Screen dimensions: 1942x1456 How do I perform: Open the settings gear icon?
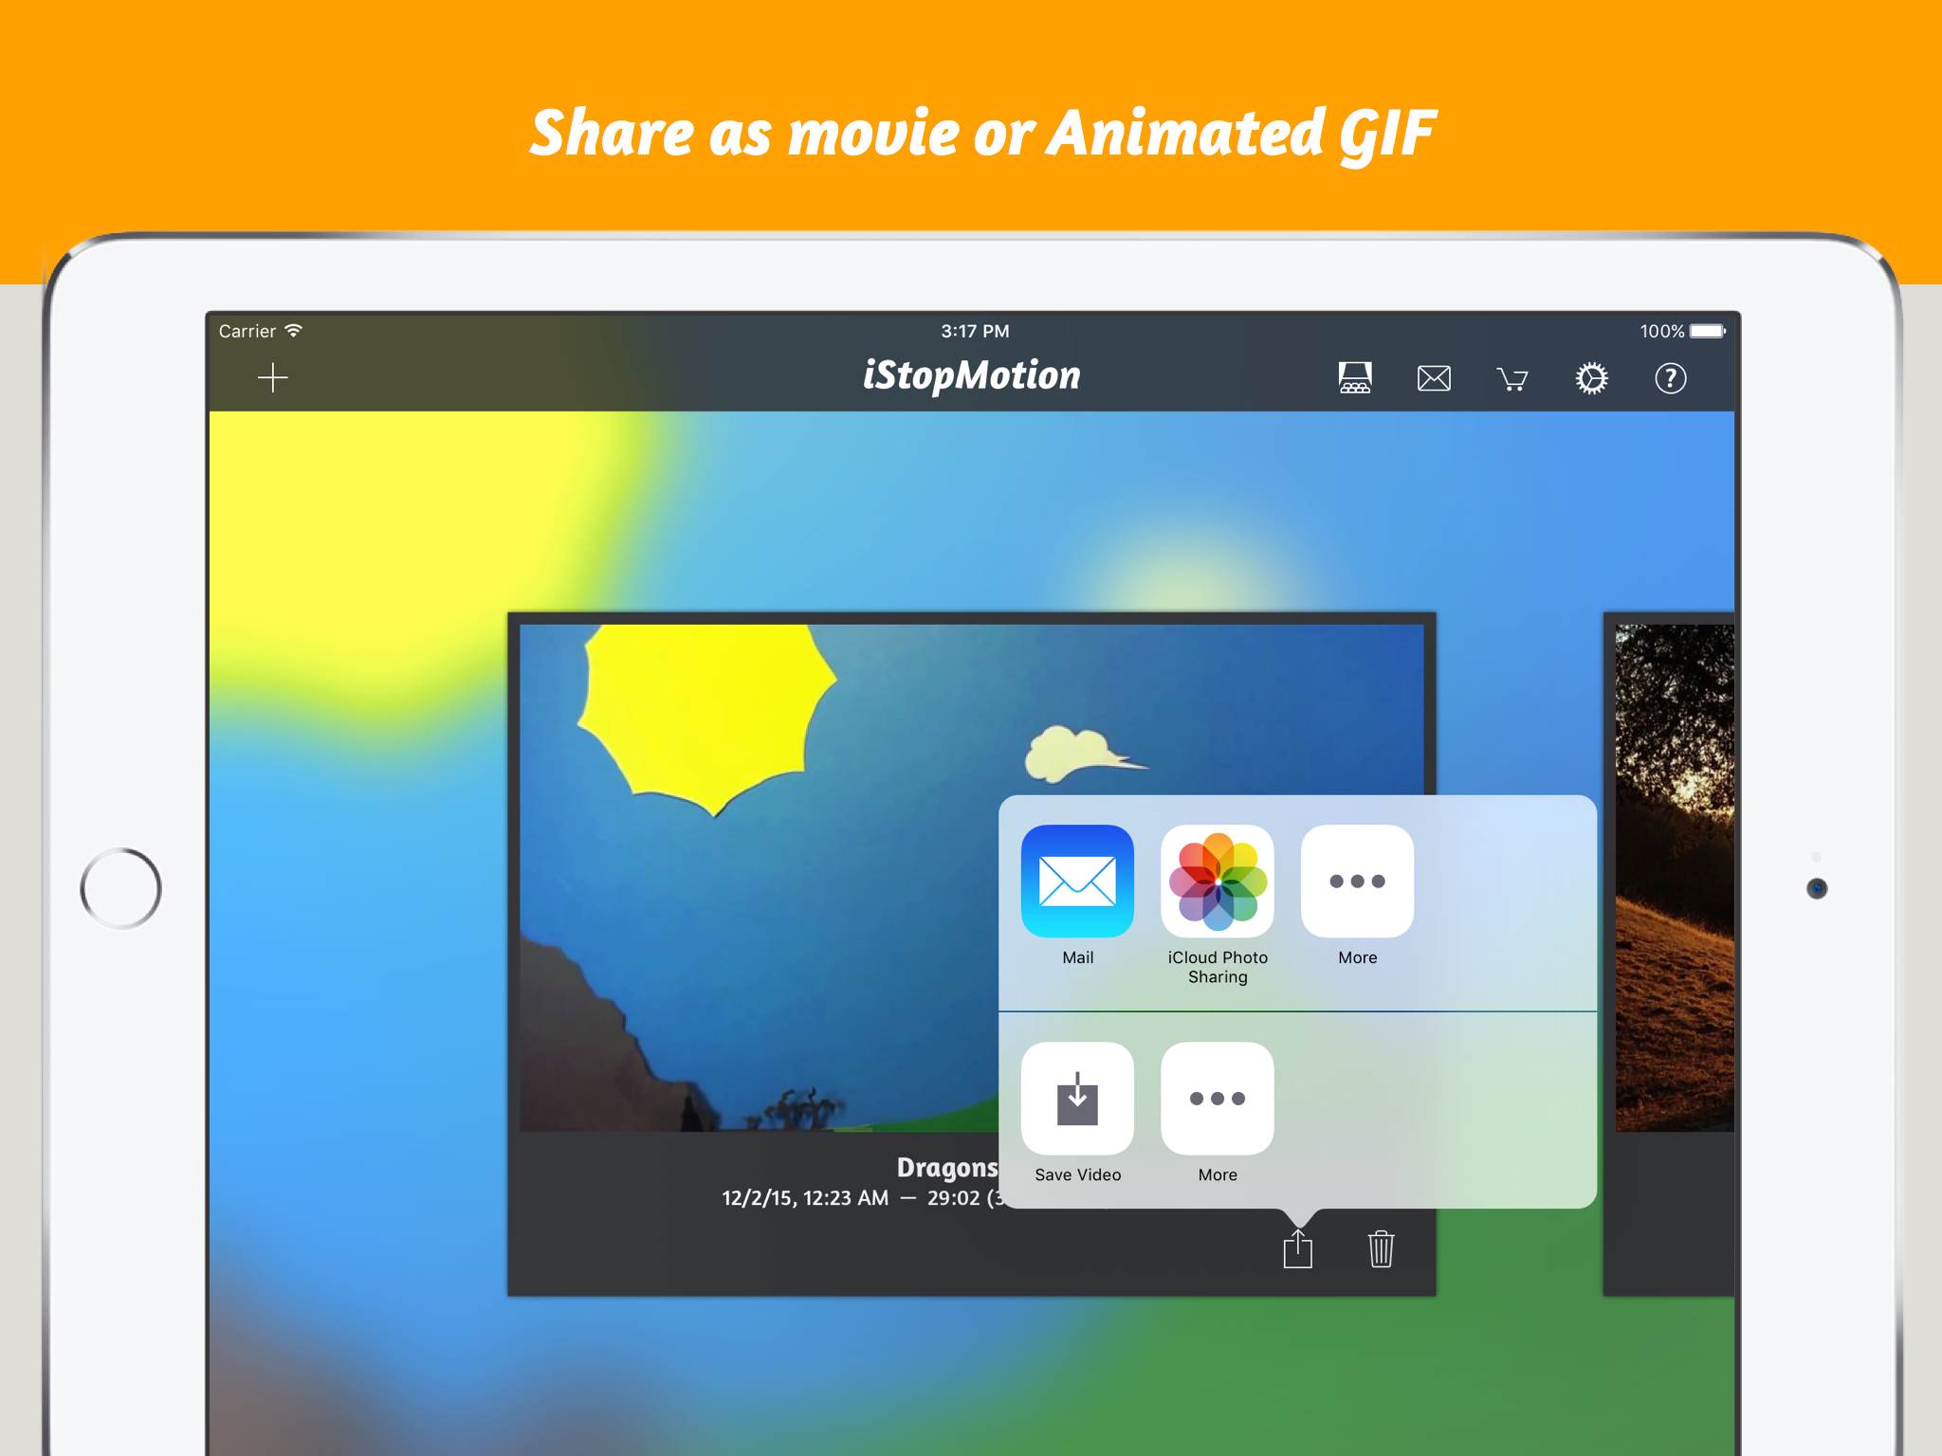[x=1592, y=378]
